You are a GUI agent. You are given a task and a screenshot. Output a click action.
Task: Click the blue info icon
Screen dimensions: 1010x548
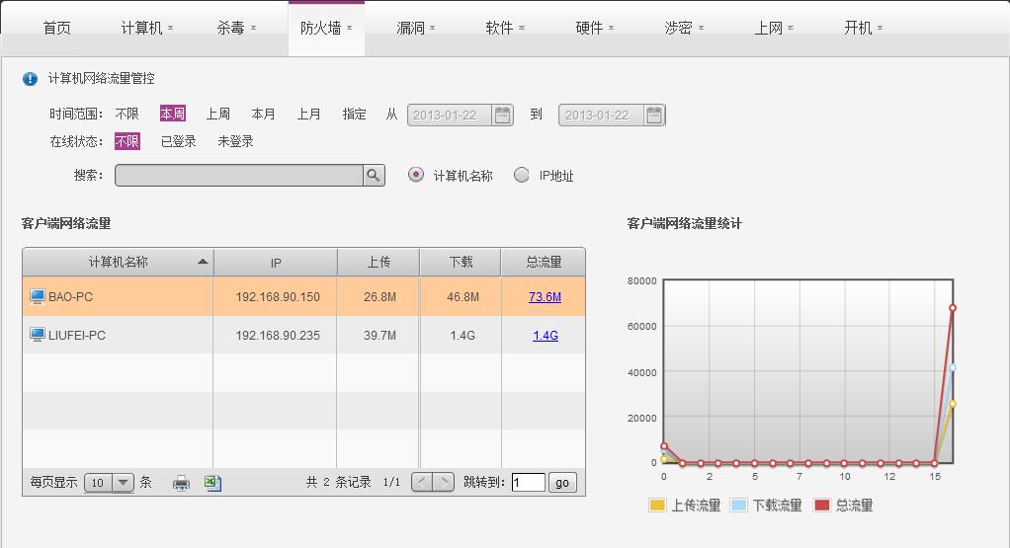point(30,78)
